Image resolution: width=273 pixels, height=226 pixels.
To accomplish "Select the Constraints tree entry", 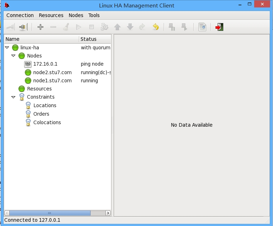I will [x=41, y=97].
